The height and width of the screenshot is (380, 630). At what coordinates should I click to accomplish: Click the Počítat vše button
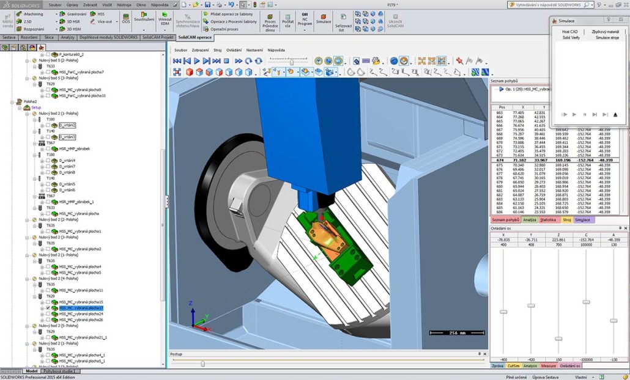287,21
